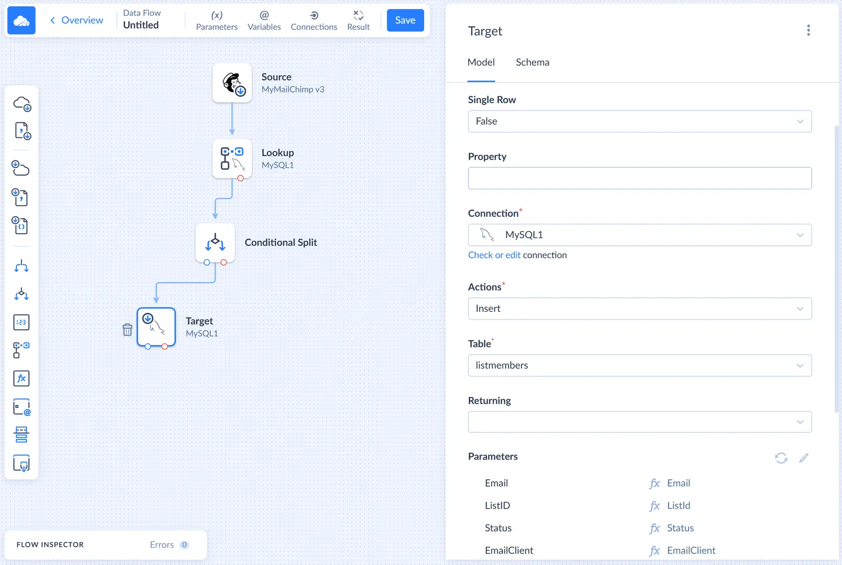
Task: Add the last sidebar component with the download arrow
Action: 21,463
